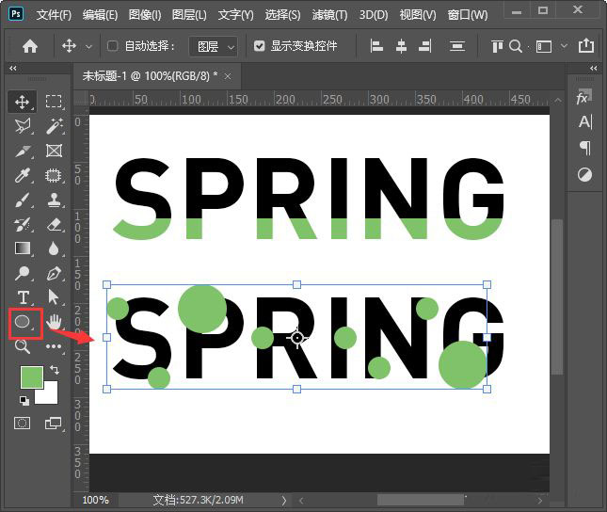Open the 文字(Y) menu
The height and width of the screenshot is (512, 607).
(x=236, y=15)
